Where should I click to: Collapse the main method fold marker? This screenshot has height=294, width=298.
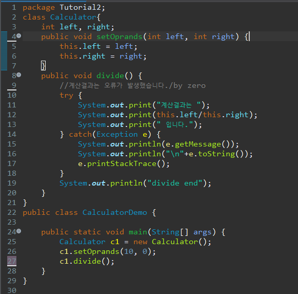pos(18,231)
